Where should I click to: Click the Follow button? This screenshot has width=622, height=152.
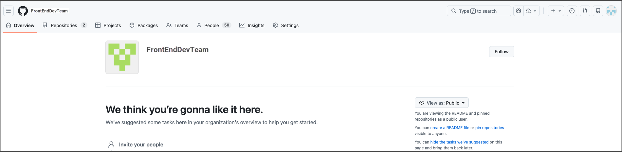point(502,52)
